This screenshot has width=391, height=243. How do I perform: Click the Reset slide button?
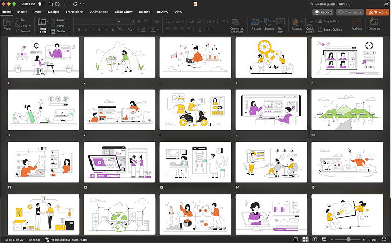click(58, 26)
